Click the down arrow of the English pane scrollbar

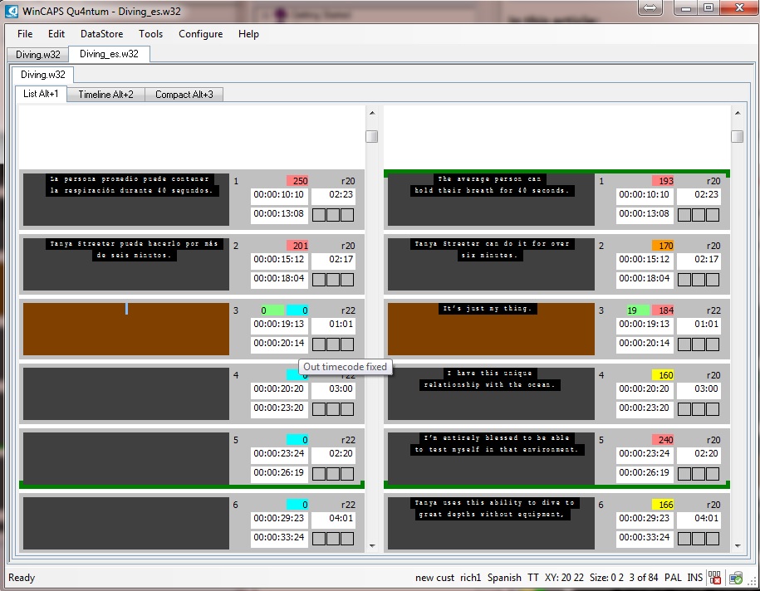click(738, 546)
